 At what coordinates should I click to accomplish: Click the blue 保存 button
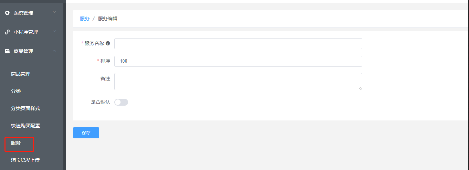click(x=86, y=133)
